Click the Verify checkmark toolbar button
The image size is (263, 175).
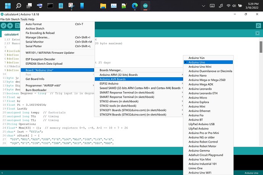4,25
